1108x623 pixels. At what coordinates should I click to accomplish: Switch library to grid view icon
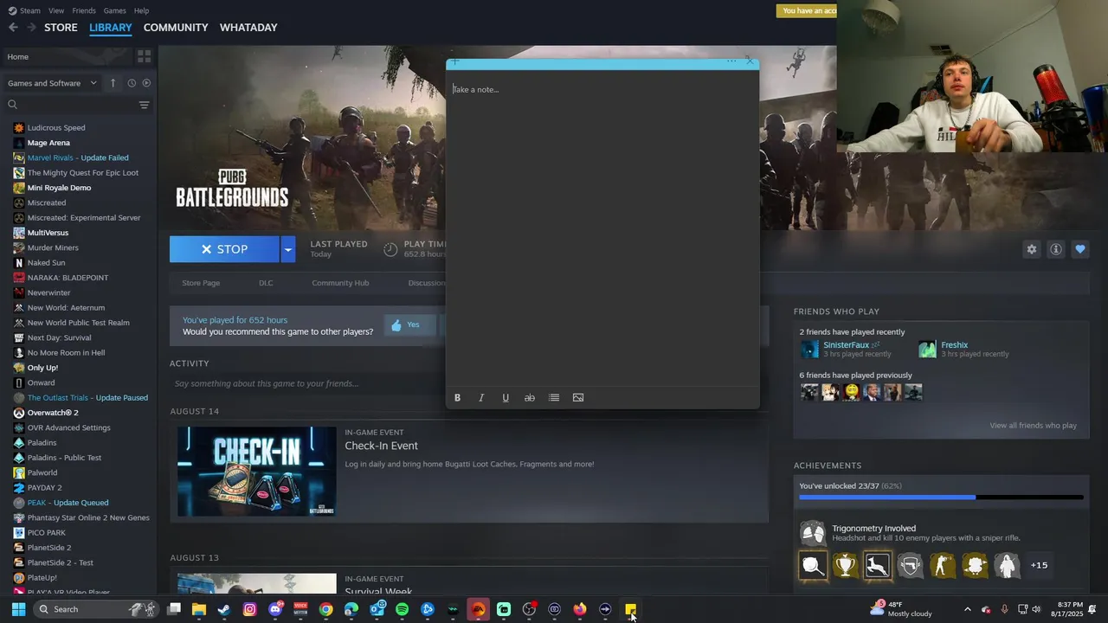(x=145, y=56)
